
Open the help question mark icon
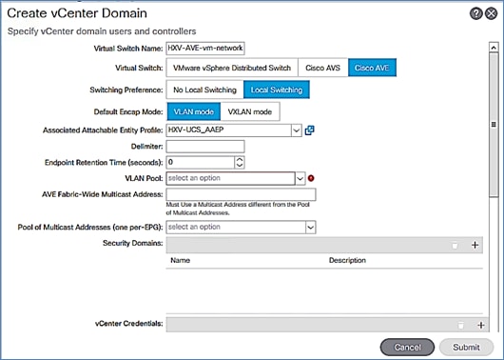[x=476, y=13]
